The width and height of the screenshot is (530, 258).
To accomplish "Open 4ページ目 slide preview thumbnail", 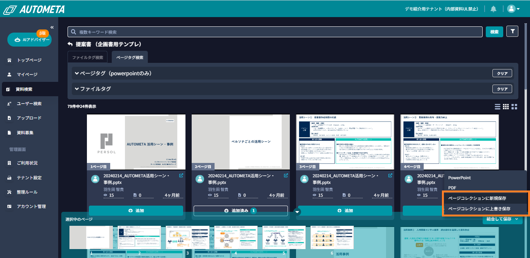I will (x=449, y=142).
